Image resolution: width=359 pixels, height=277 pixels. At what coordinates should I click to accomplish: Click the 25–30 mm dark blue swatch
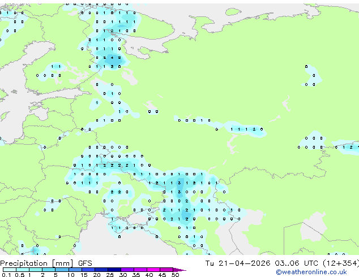(114, 270)
